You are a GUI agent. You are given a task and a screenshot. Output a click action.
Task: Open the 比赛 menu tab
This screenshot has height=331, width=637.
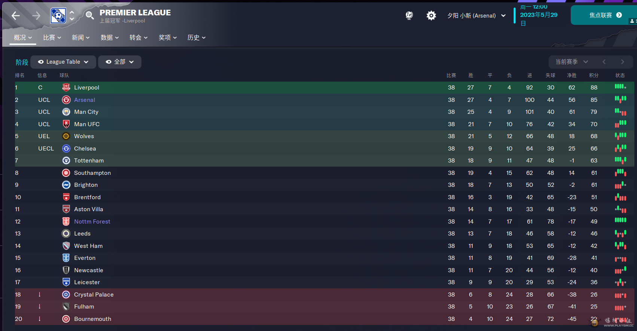coord(52,37)
